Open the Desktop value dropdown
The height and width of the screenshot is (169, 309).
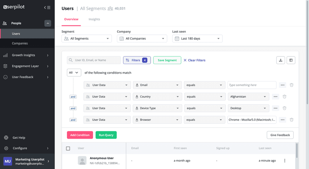[x=248, y=108]
